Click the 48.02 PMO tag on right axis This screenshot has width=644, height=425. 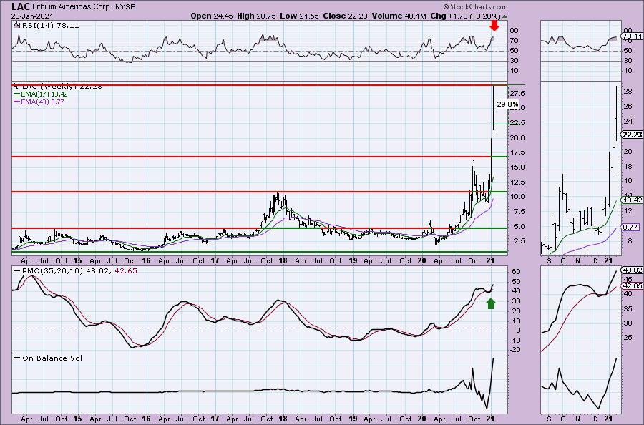[x=632, y=270]
